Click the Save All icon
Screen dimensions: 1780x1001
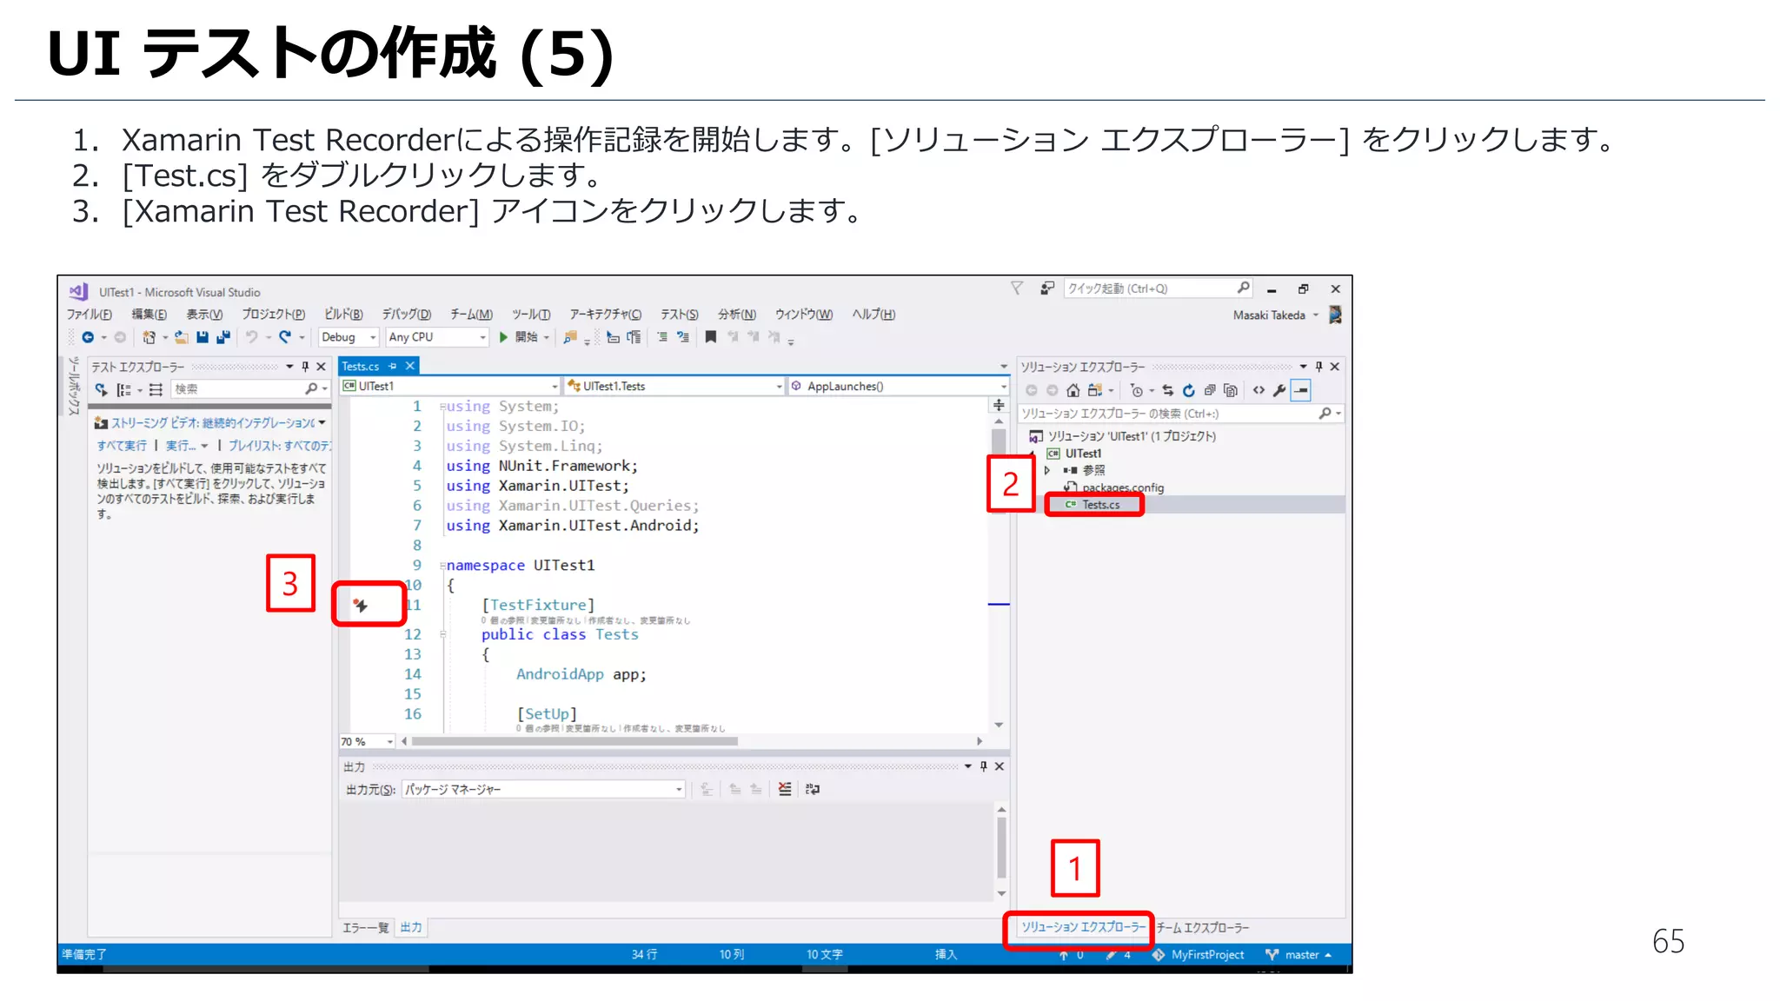tap(223, 337)
